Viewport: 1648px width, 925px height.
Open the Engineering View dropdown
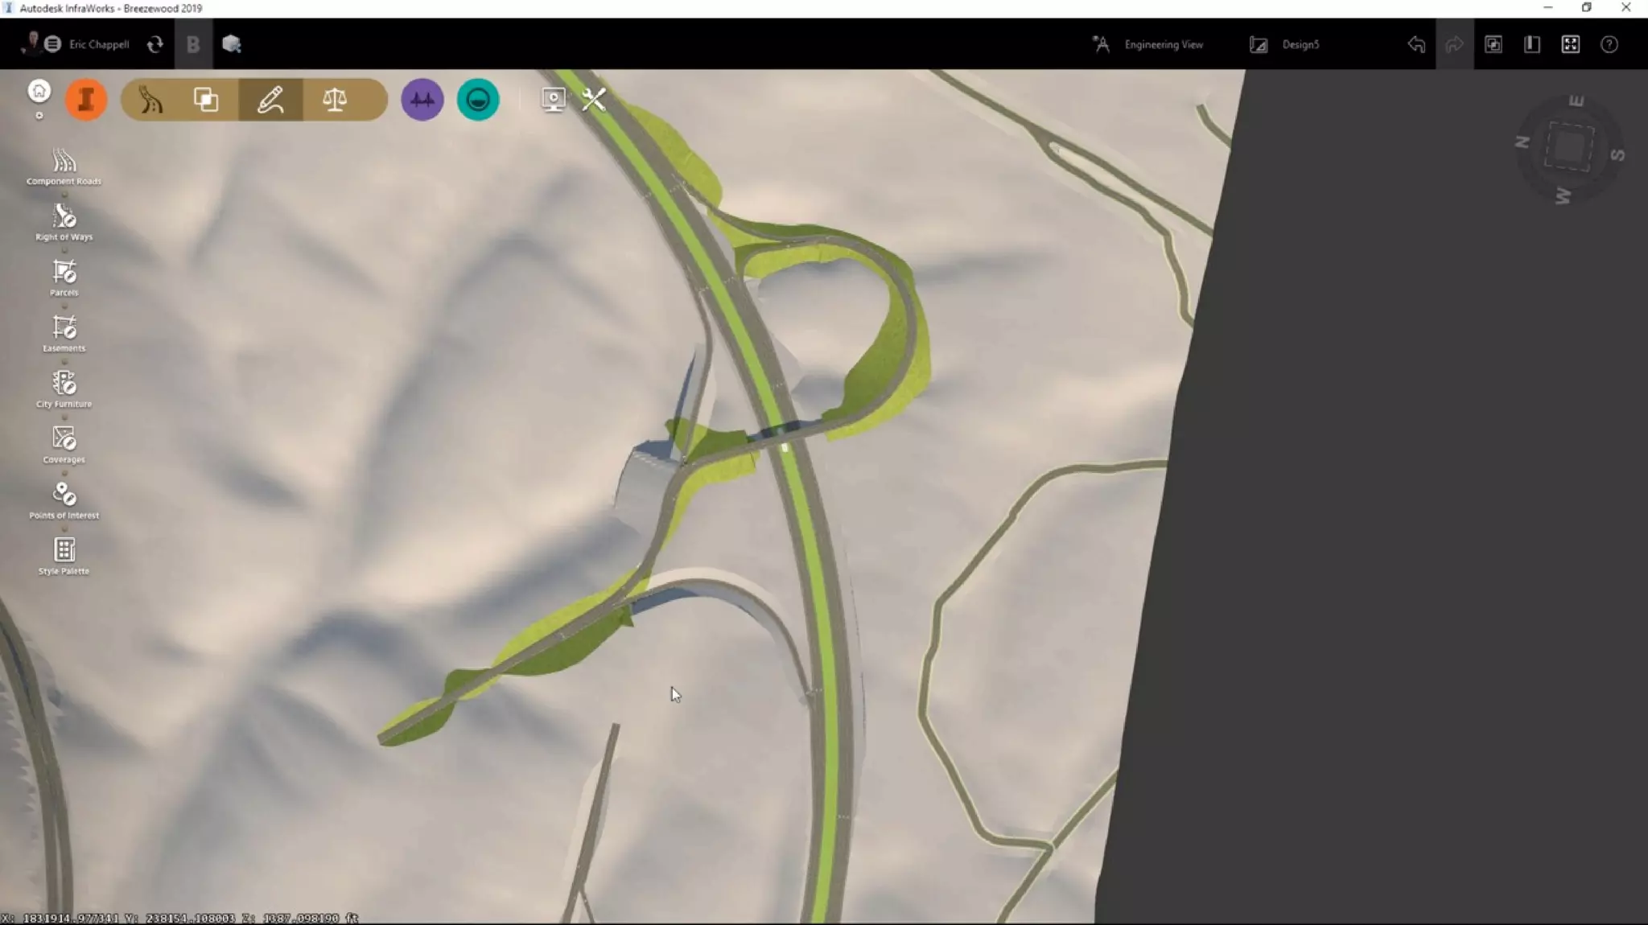click(x=1163, y=44)
